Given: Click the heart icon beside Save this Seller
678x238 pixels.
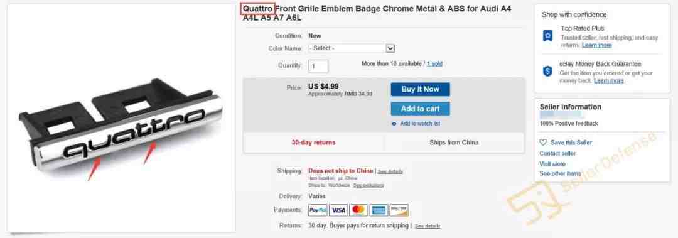Looking at the screenshot, I should point(543,143).
